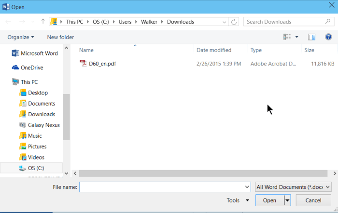Create a New folder
Screen dimensions: 338x213
click(60, 37)
